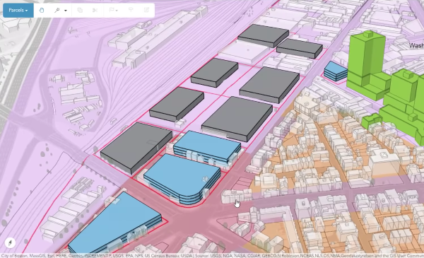Click the map attribution text
Image resolution: width=424 pixels, height=258 pixels.
pos(212,256)
